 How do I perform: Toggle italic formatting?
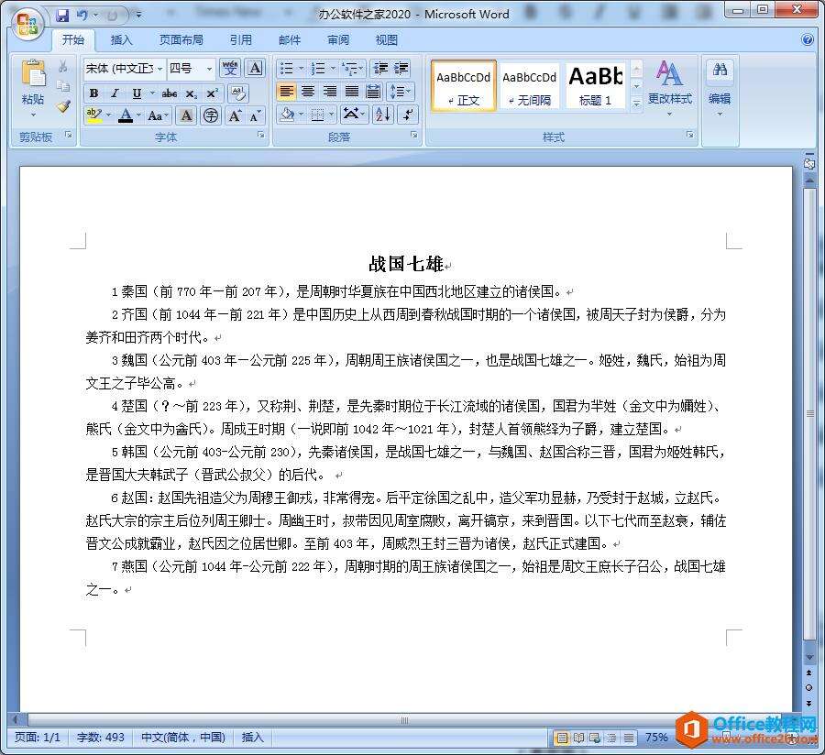pyautogui.click(x=115, y=93)
